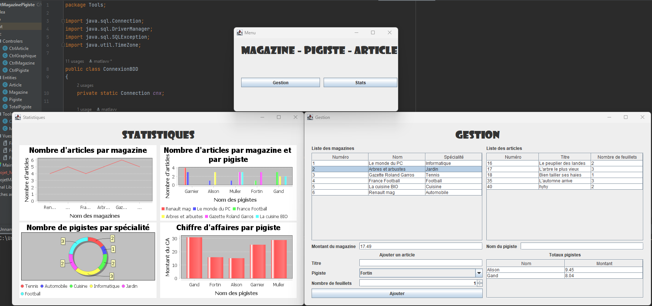652x306 pixels.
Task: Click the CtrlGraphique class icon
Action: tap(5, 56)
